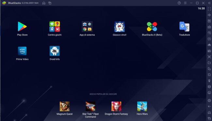The image size is (212, 121).
Task: Click recent apps icon at sidebar bottom
Action: pyautogui.click(x=209, y=118)
